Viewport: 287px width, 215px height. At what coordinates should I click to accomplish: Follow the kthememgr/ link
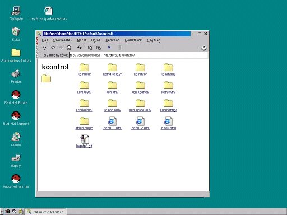pos(84,128)
